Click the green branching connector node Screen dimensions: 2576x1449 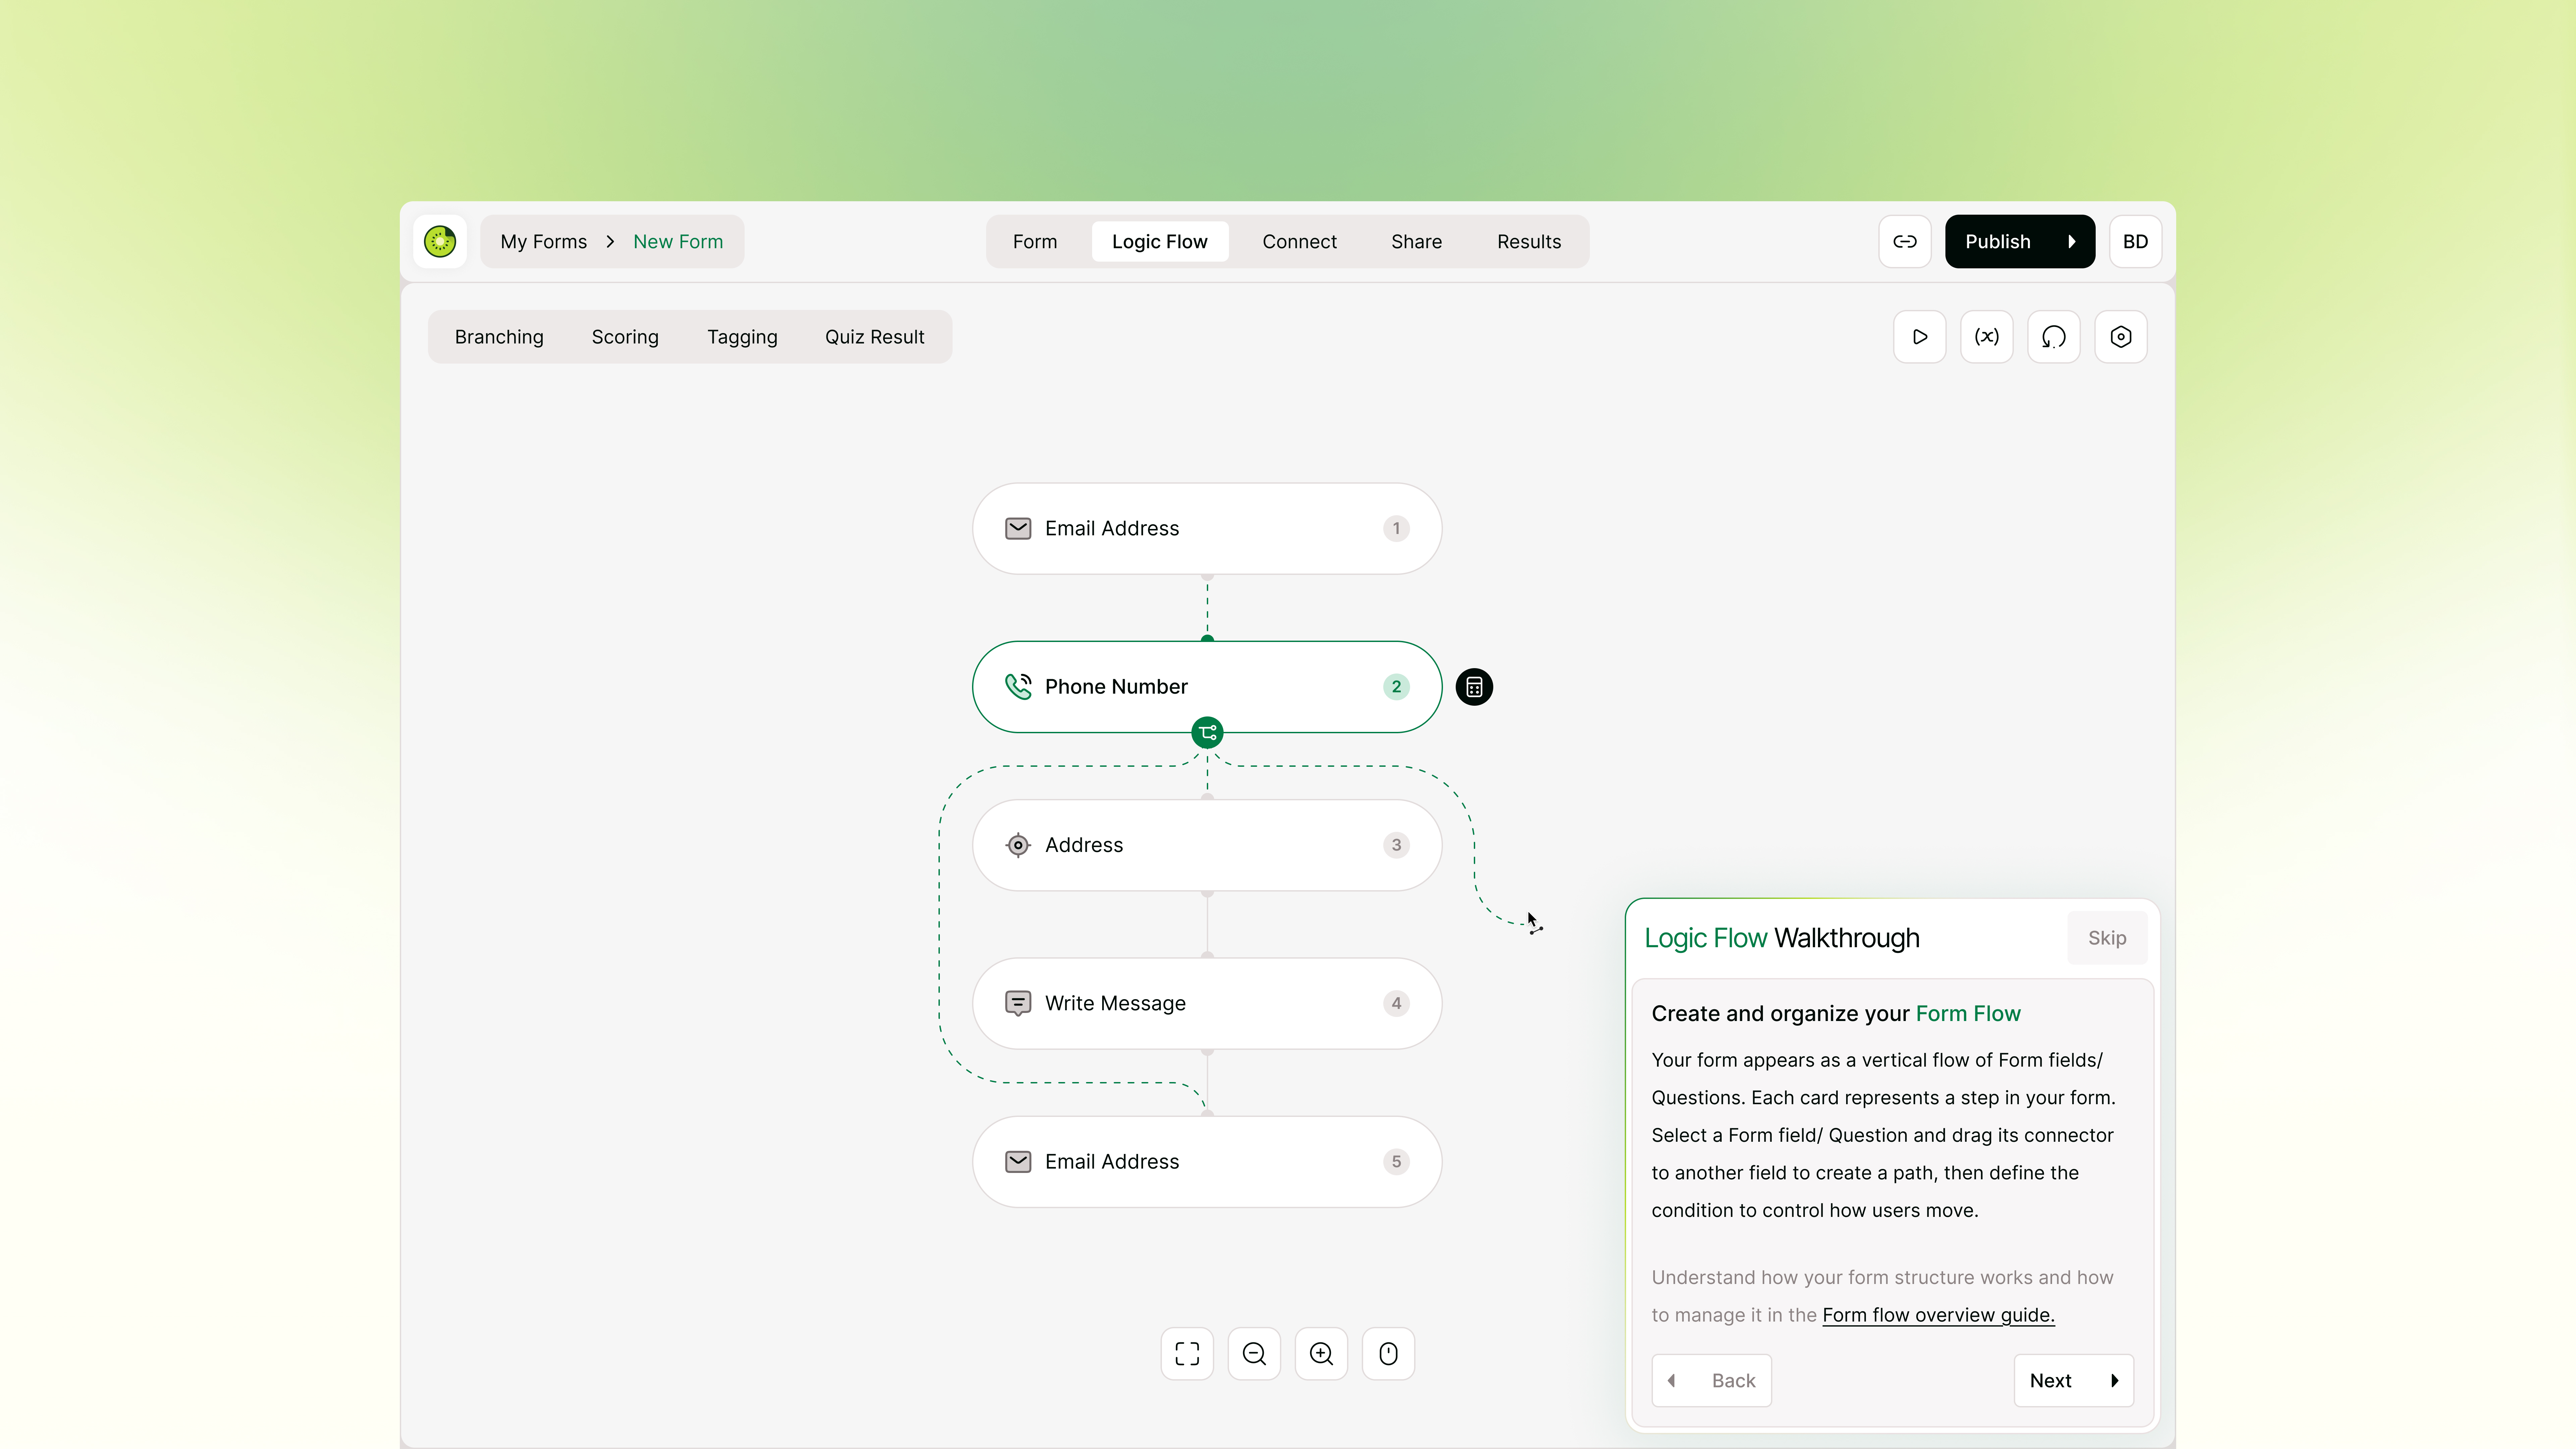click(x=1207, y=733)
